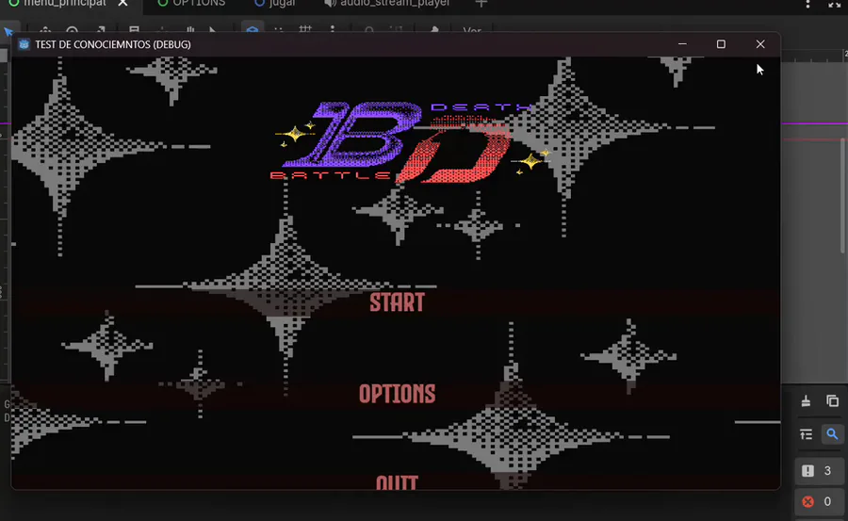The image size is (848, 521).
Task: Select the arrow Select Mode tool in editor
Action: click(8, 31)
